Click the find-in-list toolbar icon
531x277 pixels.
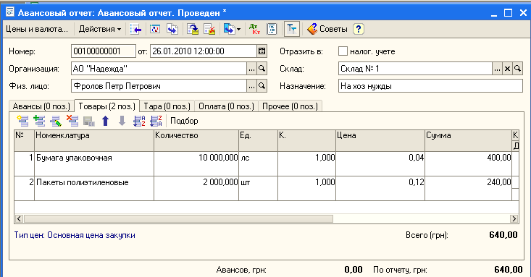tap(135, 29)
